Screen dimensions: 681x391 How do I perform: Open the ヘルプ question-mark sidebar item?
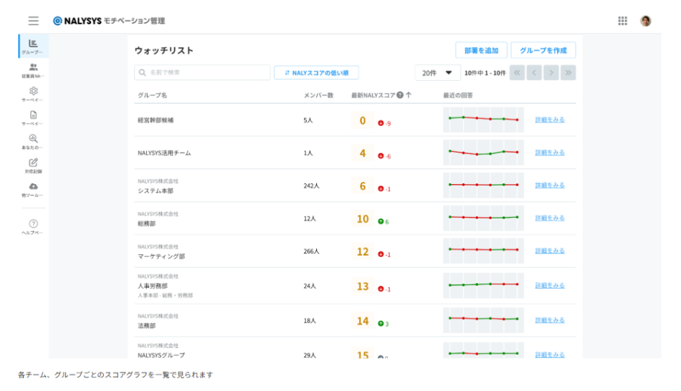click(x=33, y=226)
